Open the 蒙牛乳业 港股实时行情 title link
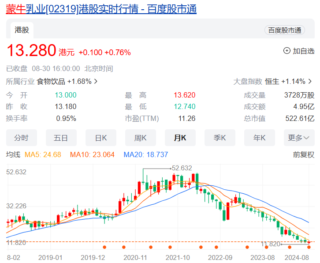This screenshot has width=320, height=263. point(101,9)
